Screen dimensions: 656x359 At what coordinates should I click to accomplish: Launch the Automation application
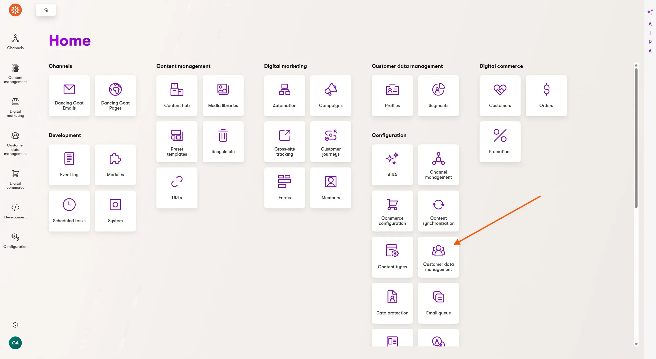(284, 96)
